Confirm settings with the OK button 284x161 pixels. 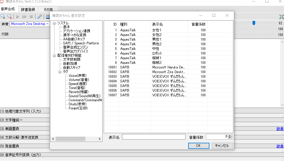tap(199, 146)
